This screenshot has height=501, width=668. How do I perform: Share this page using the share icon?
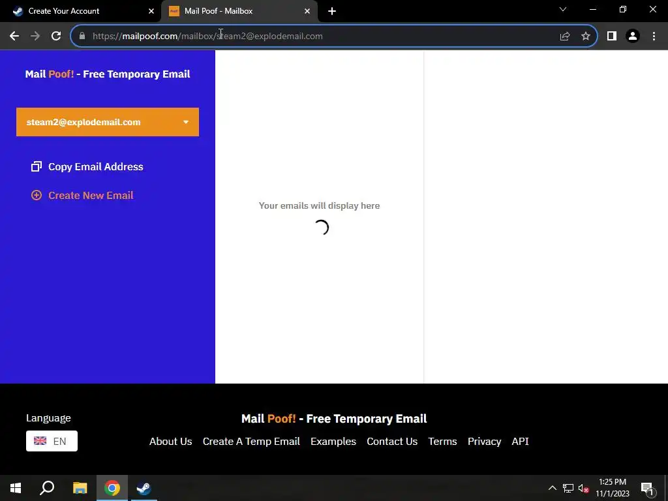(564, 37)
